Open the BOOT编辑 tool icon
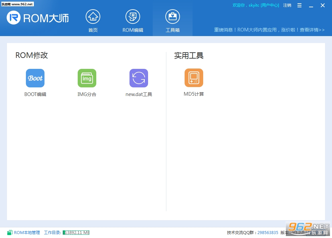Screen dimensions: 332x238 35,78
